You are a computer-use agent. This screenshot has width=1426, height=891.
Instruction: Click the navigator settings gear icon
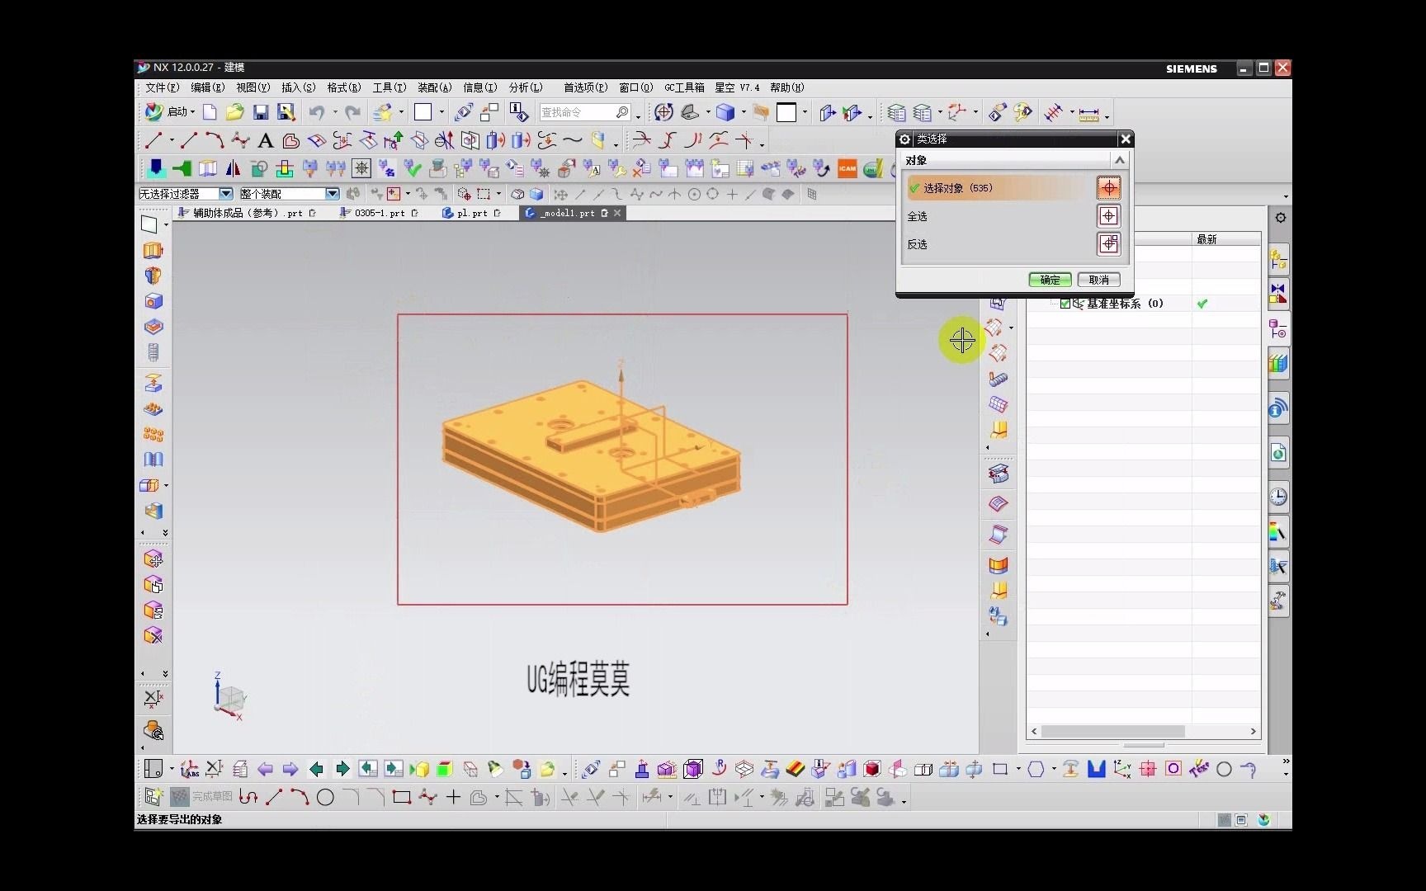coord(1280,218)
